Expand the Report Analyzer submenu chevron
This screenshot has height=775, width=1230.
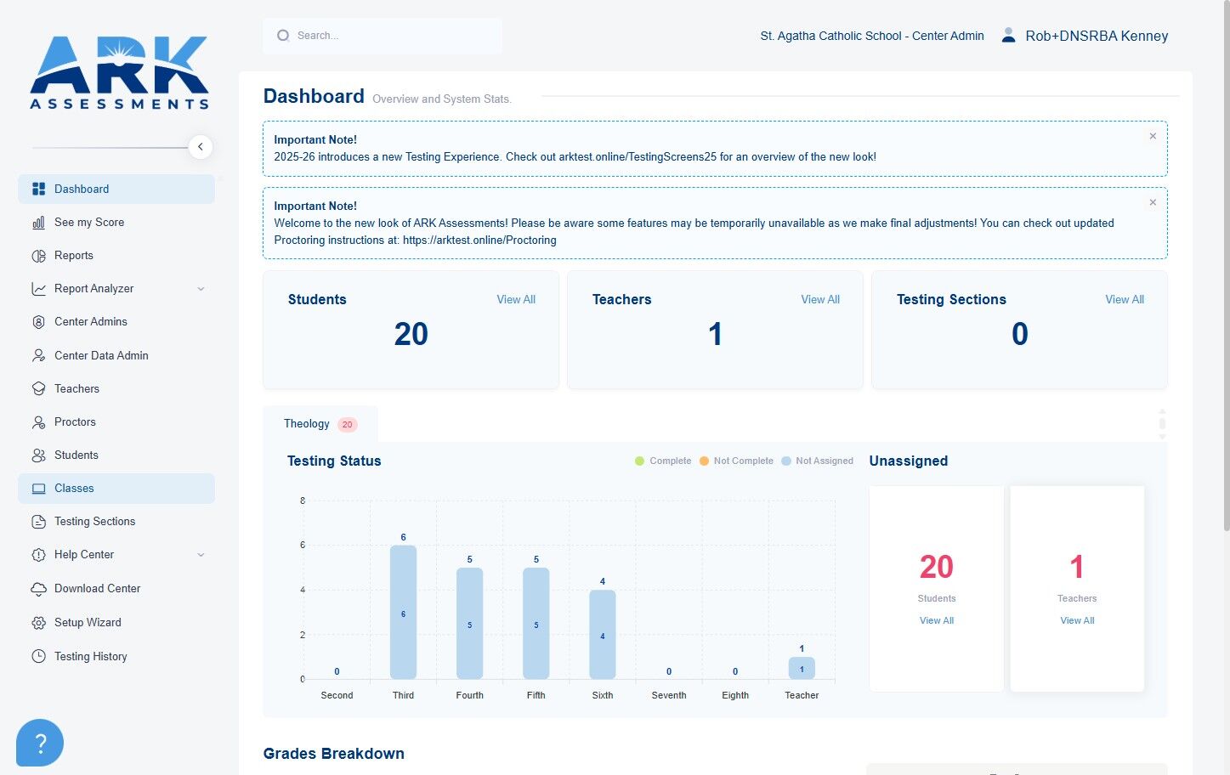tap(201, 289)
